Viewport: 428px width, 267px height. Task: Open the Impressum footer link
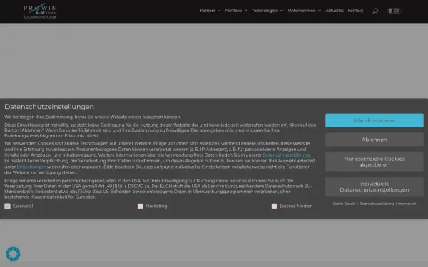click(x=407, y=204)
